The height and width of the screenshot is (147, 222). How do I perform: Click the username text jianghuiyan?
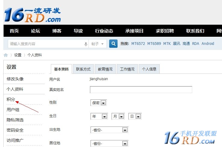[x=99, y=79]
